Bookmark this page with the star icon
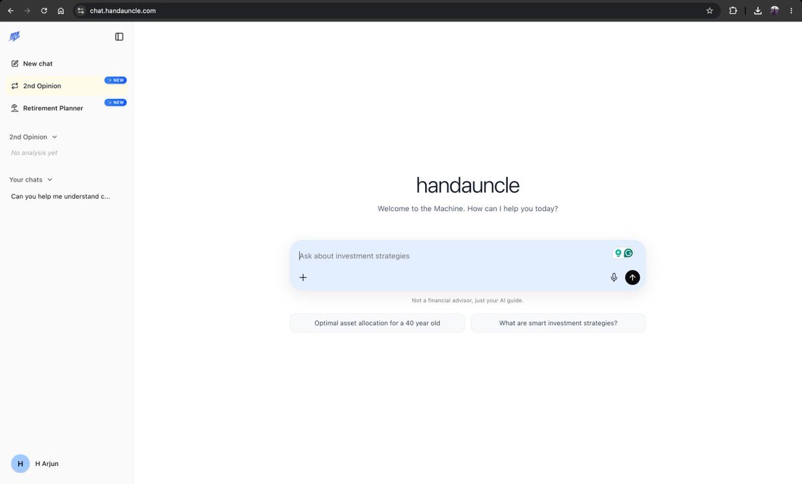The image size is (802, 484). tap(710, 11)
